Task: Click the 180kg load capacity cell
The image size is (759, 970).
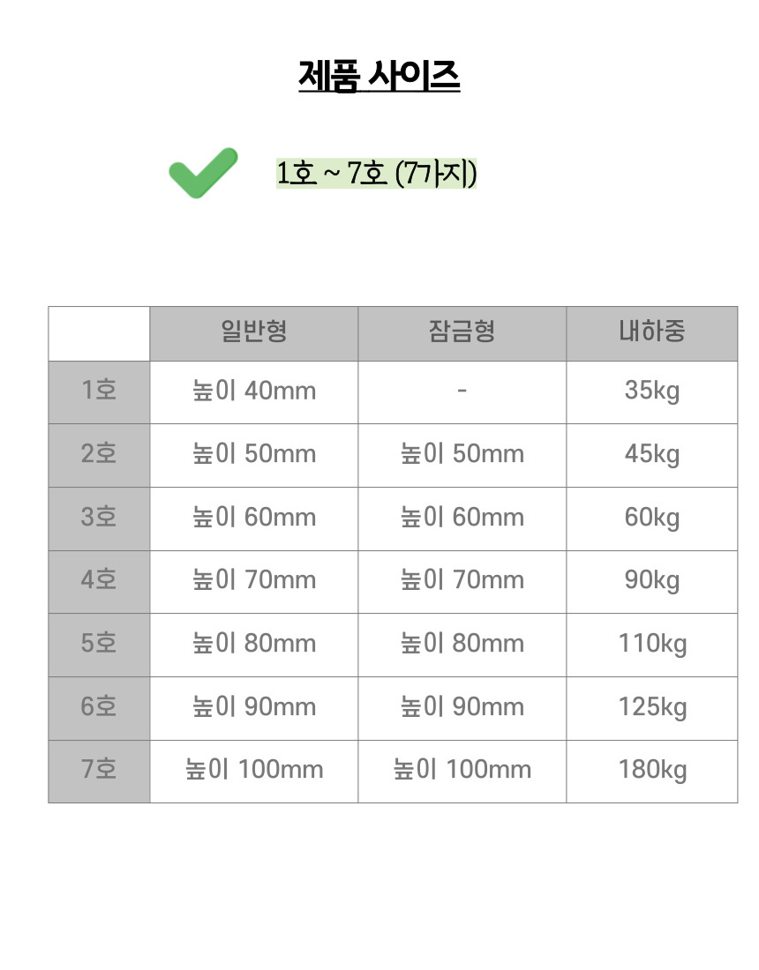Action: [x=651, y=769]
